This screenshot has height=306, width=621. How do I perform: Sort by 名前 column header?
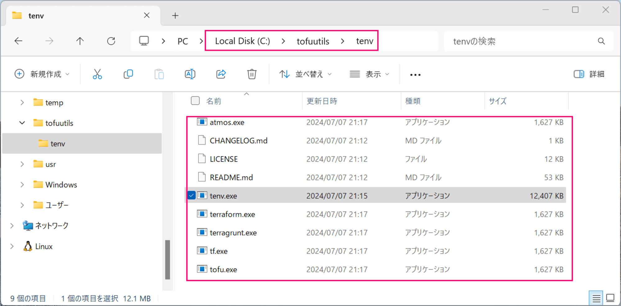pos(214,101)
